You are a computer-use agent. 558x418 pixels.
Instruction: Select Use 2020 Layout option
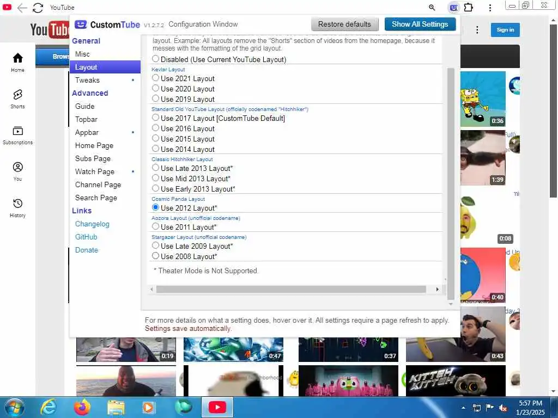pyautogui.click(x=155, y=88)
